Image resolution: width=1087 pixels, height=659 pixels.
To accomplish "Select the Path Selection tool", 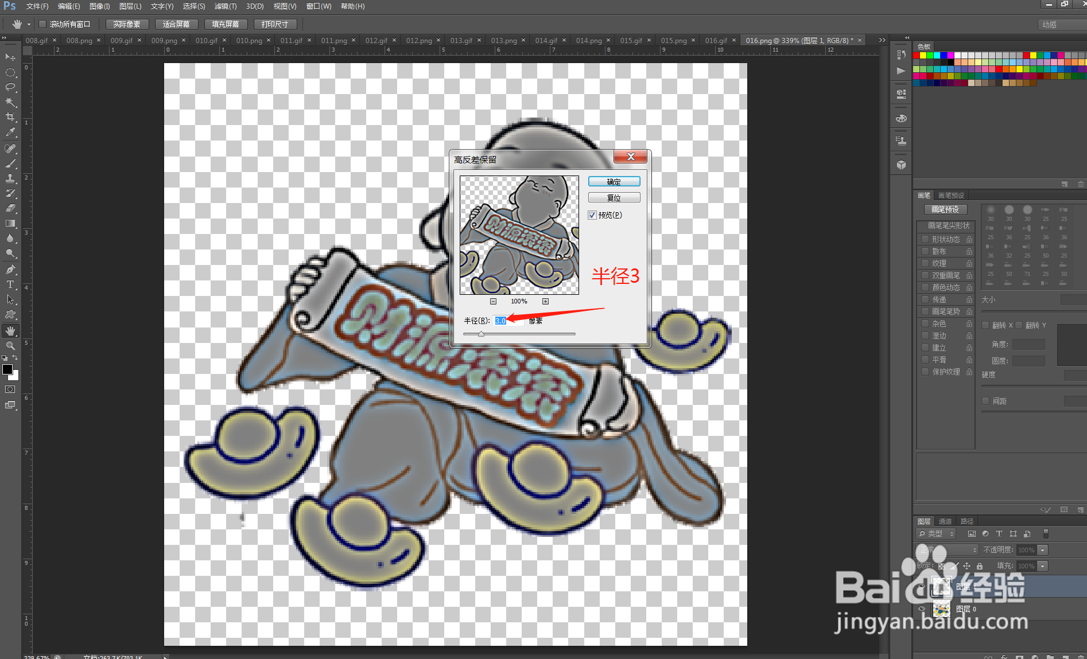I will [10, 299].
